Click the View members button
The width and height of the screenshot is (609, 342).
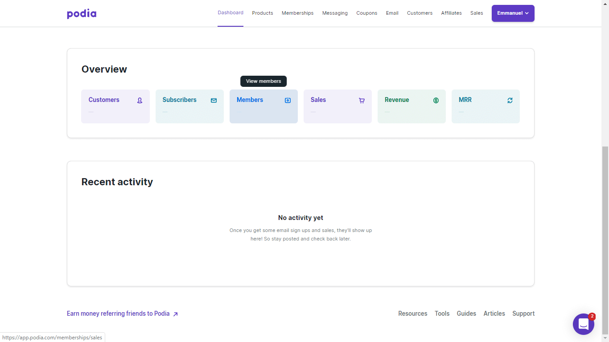(x=263, y=81)
